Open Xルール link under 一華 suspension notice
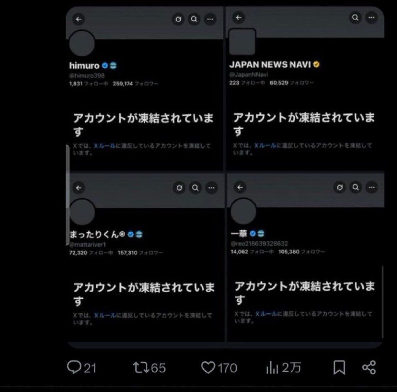 (x=266, y=314)
